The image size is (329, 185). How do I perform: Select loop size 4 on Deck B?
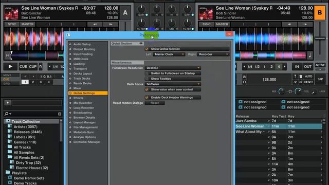click(279, 67)
